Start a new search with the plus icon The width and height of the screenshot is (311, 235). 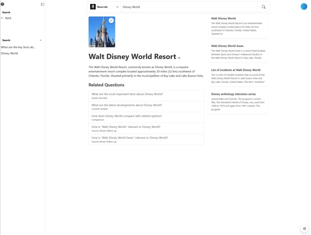point(41,40)
